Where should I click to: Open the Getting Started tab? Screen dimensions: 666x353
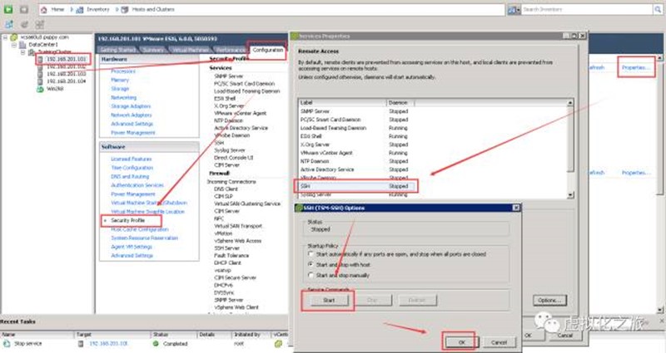point(117,50)
